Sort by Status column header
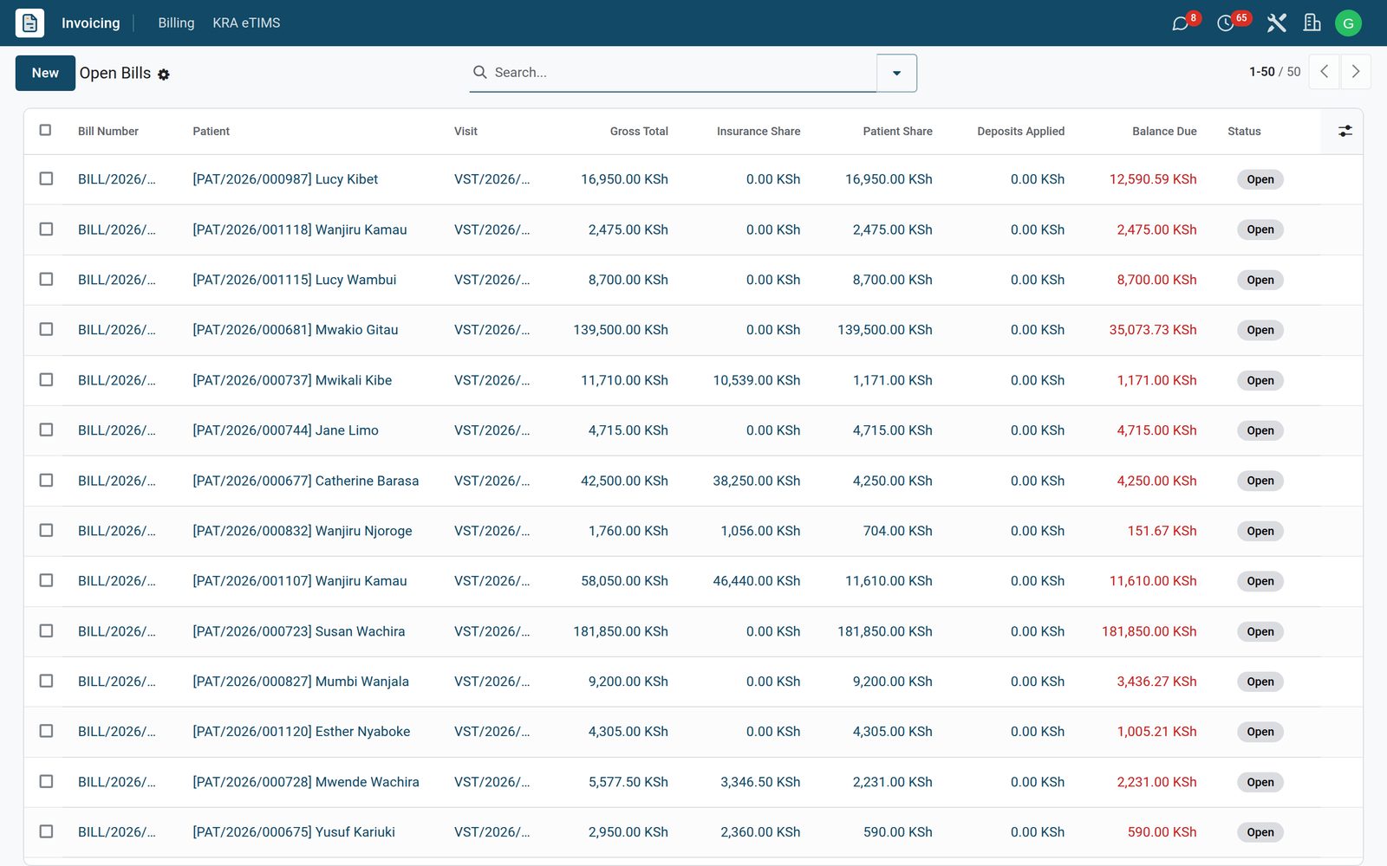Screen dimensions: 1387x866 click(1244, 131)
